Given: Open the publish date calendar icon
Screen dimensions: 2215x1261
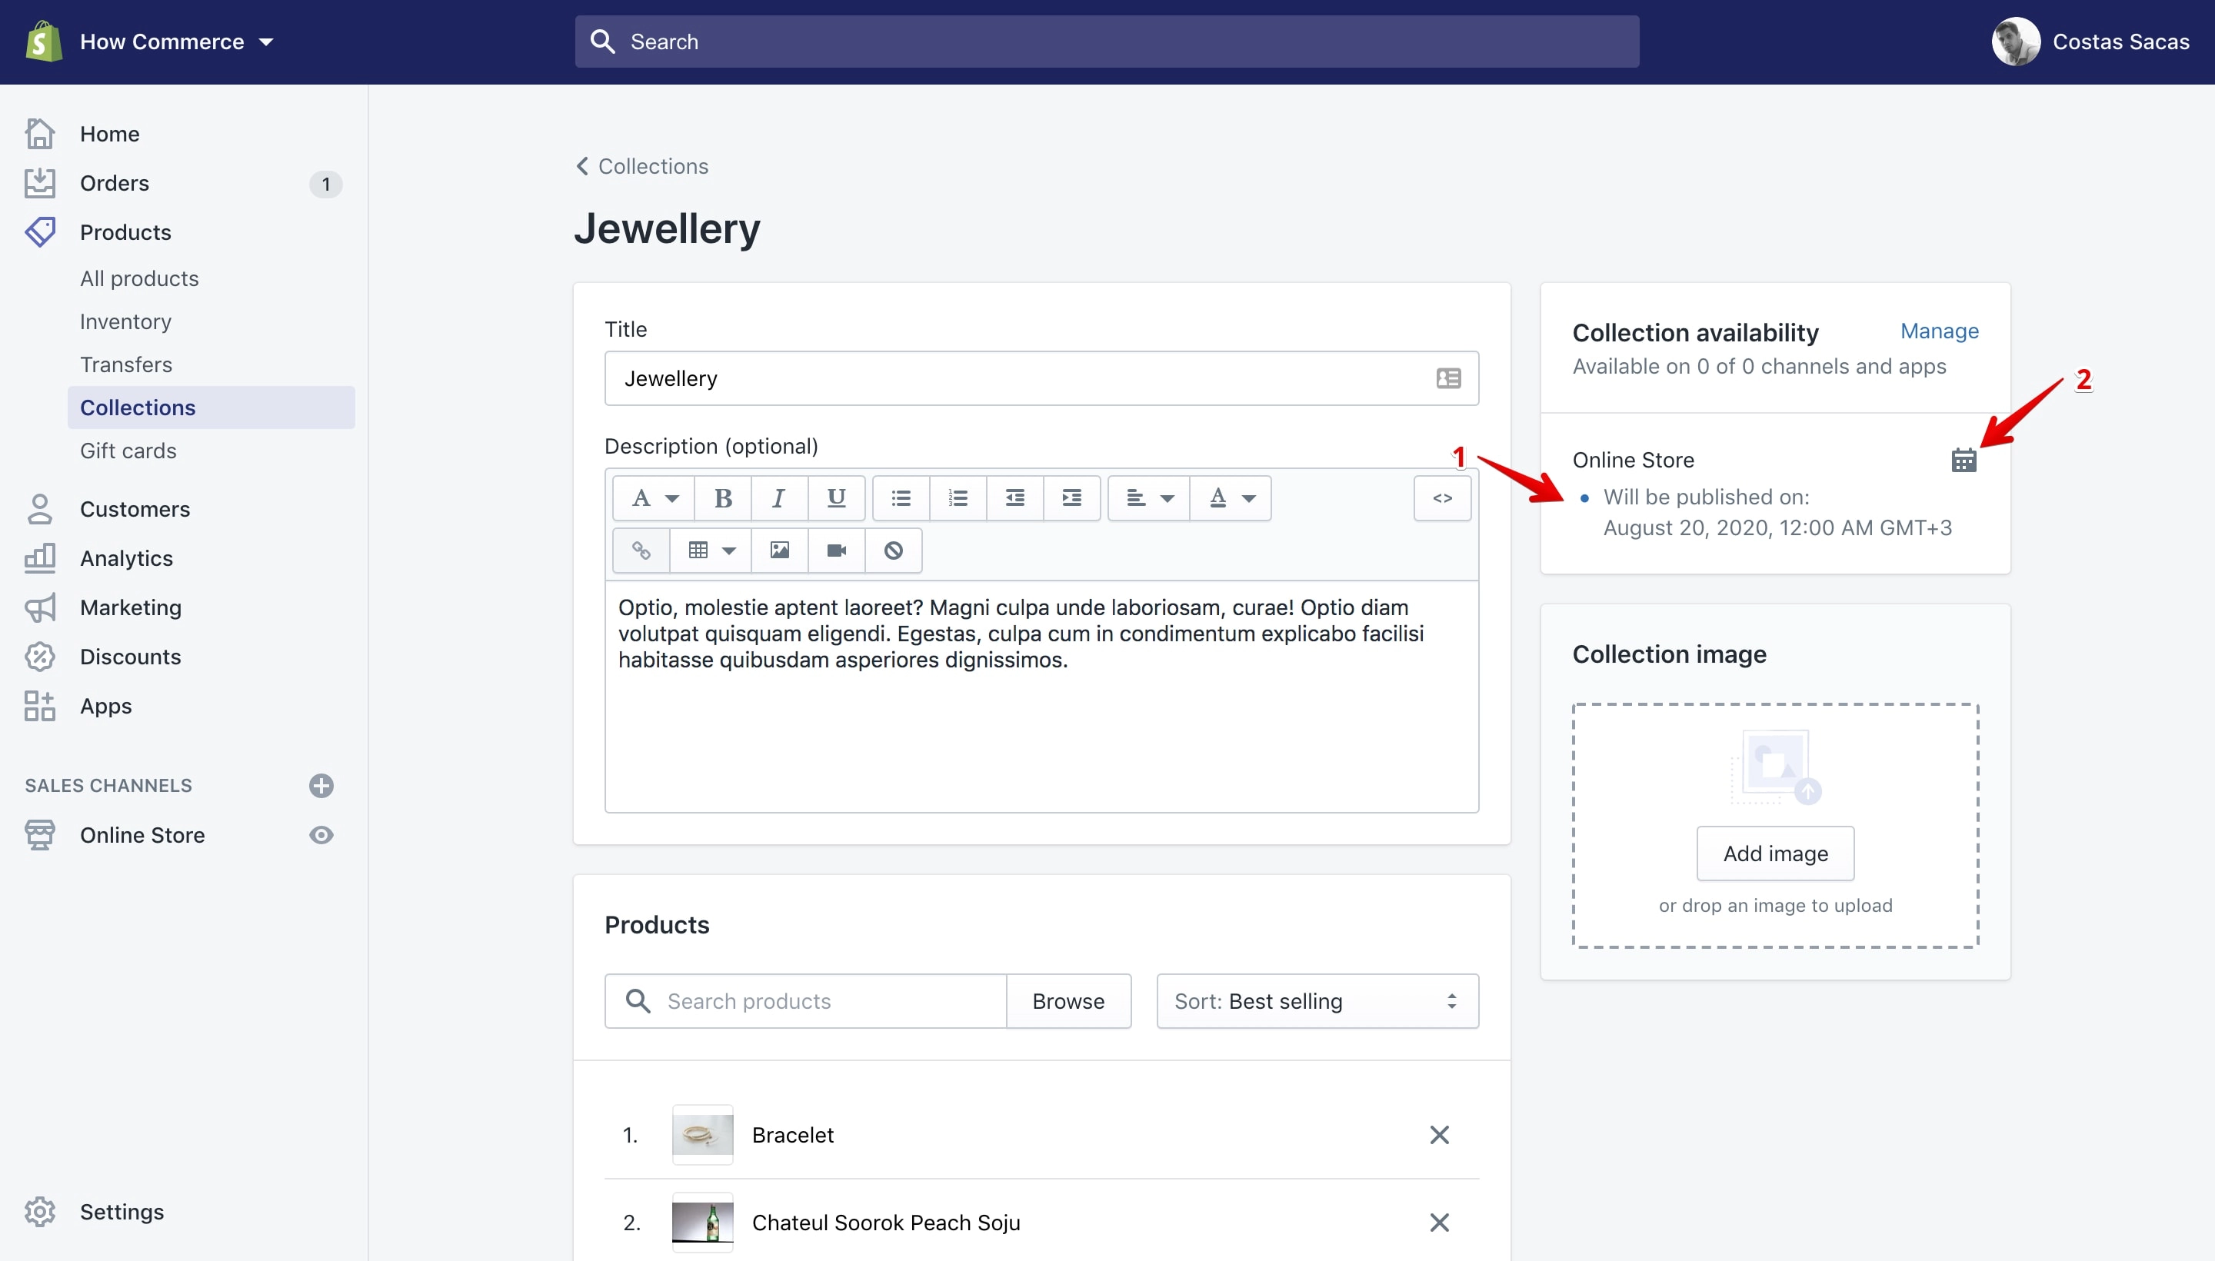Looking at the screenshot, I should (x=1963, y=460).
